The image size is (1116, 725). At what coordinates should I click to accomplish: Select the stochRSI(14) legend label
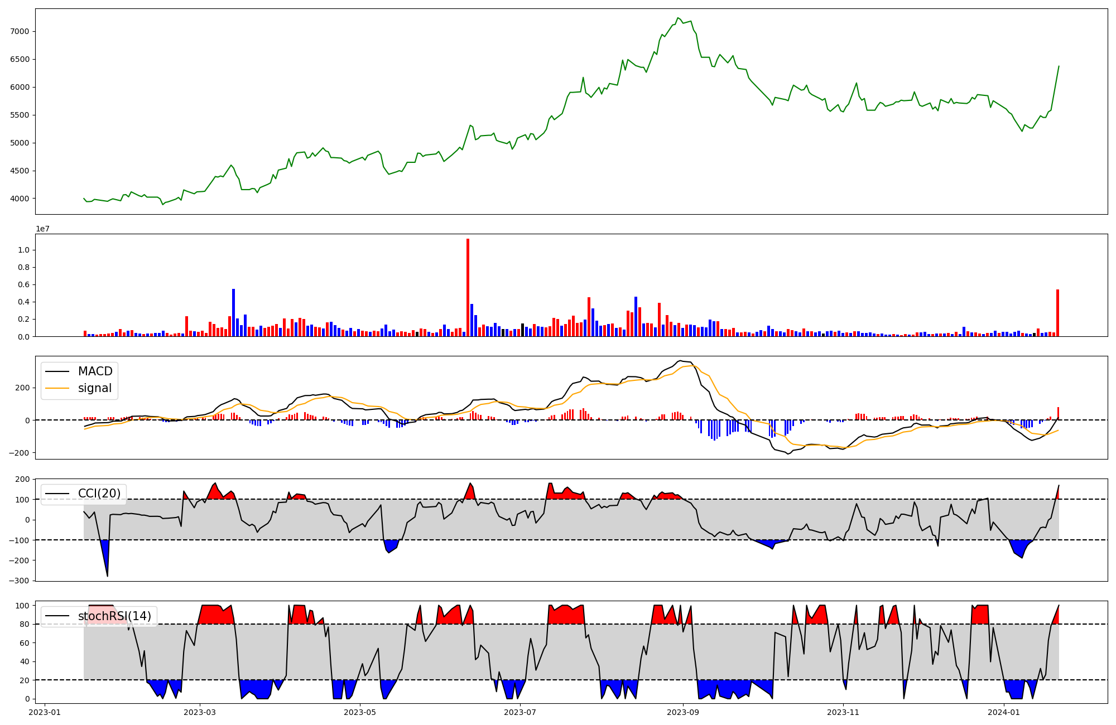[114, 616]
